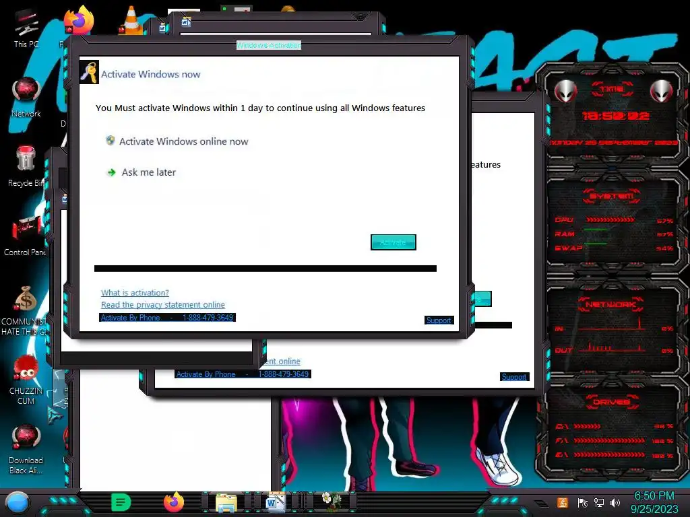Choose Ask me later option

(x=149, y=172)
